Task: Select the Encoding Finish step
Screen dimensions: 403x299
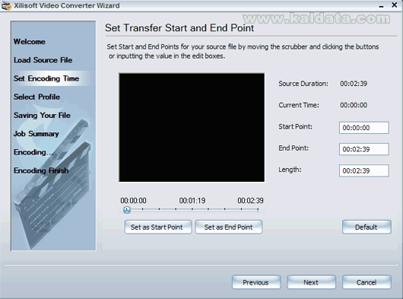Action: (x=41, y=170)
